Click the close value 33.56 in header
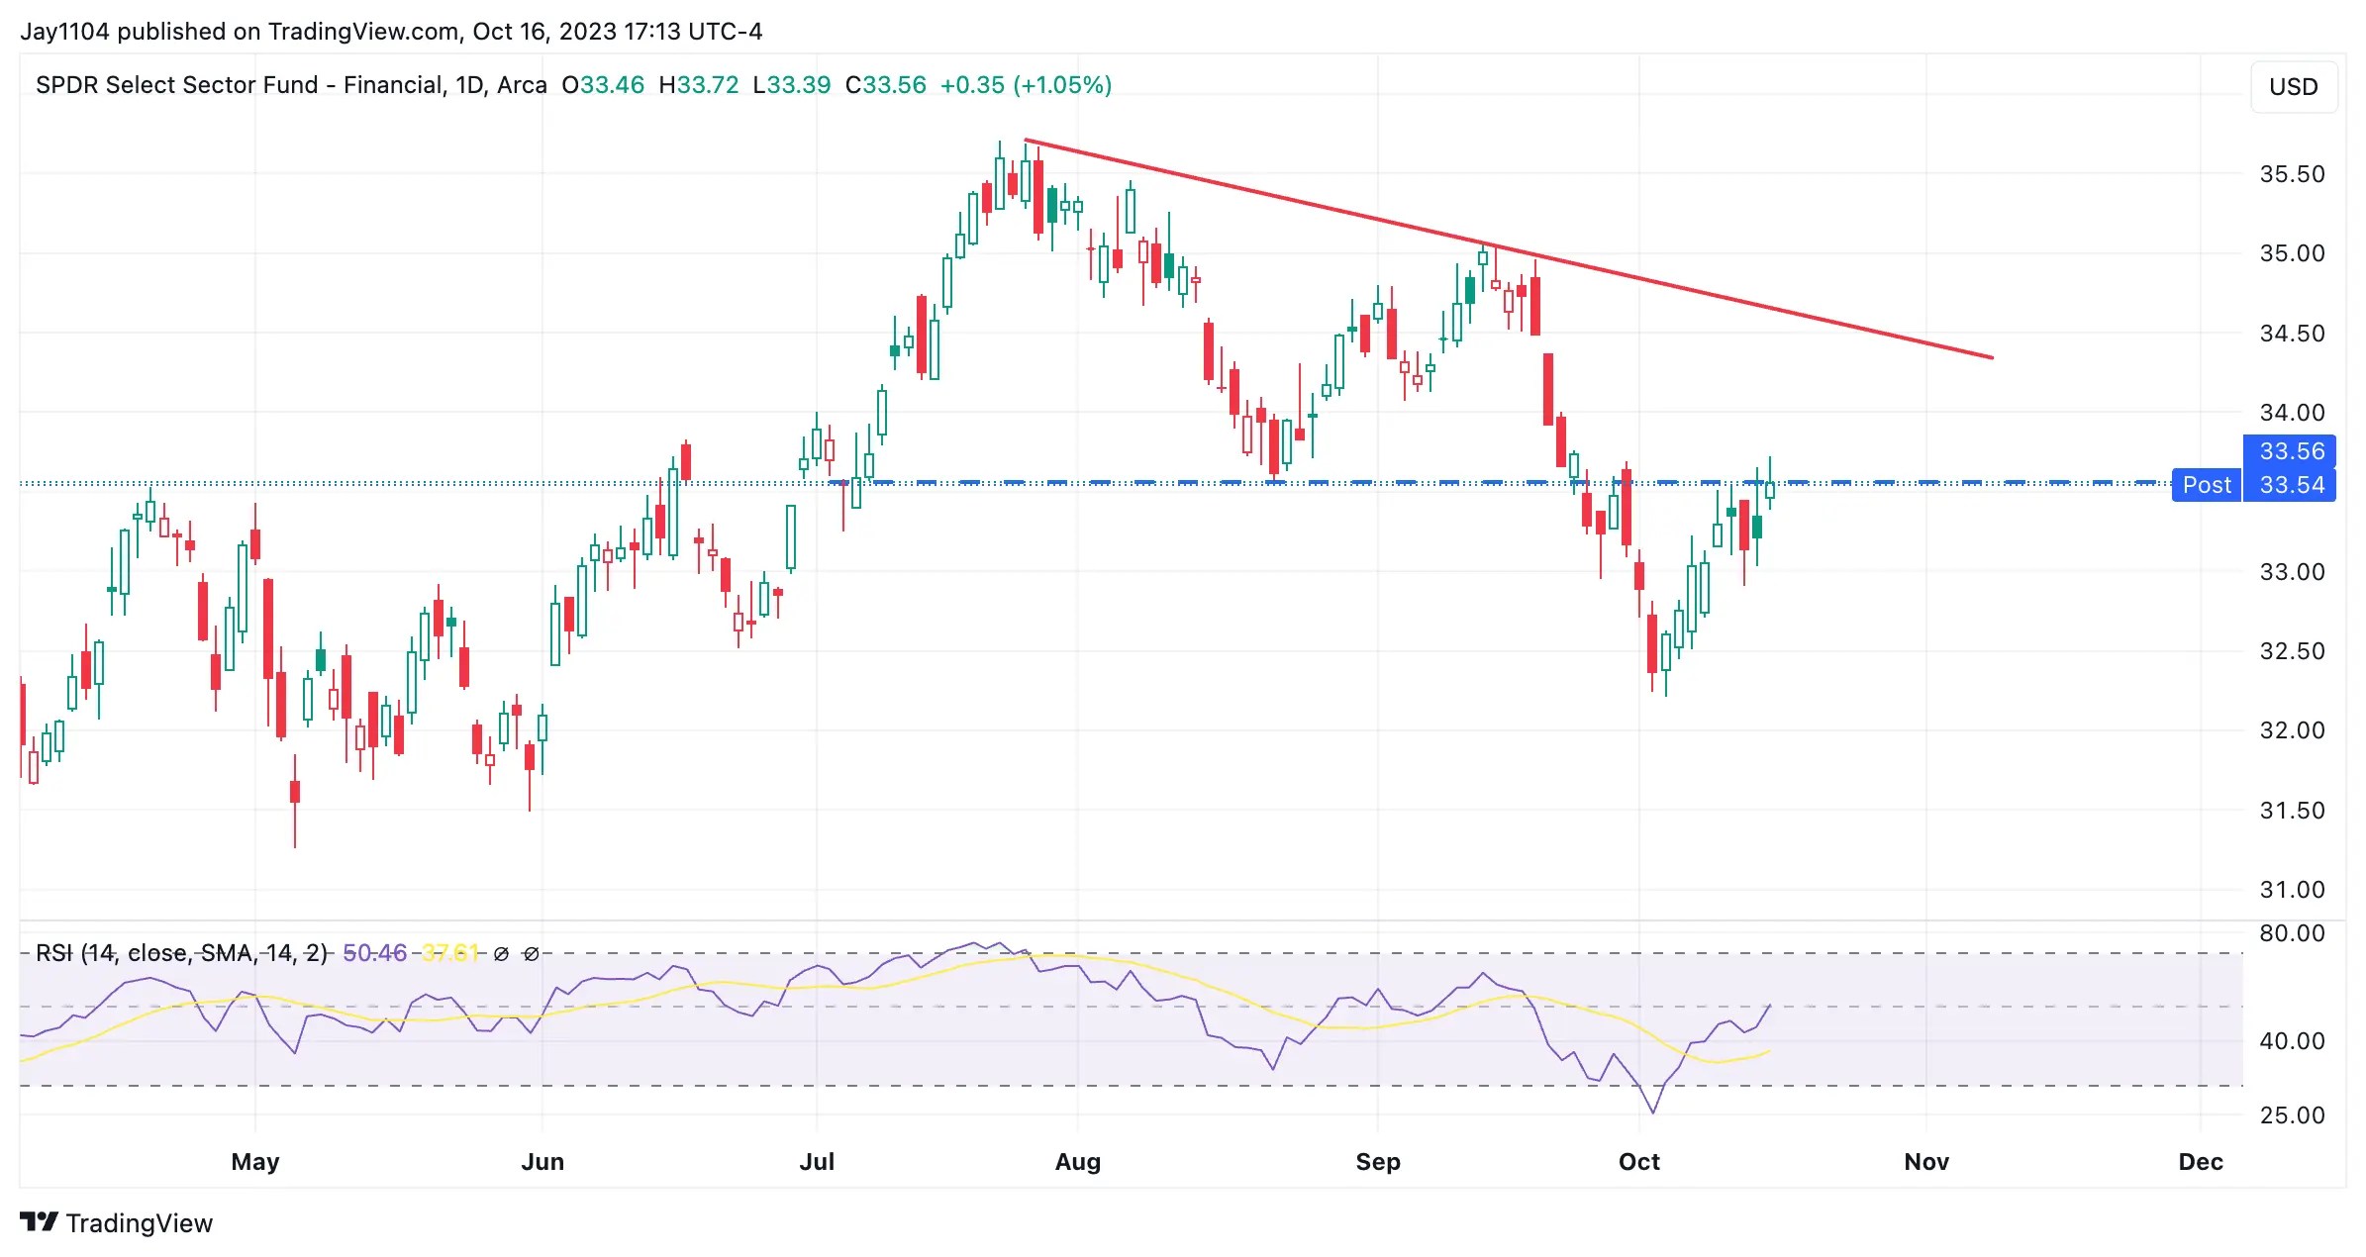The width and height of the screenshot is (2366, 1257). click(894, 85)
